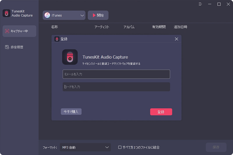Viewport: 233px width, 155px height.
Task: Maximize the TunesKit window
Action: 219,4
